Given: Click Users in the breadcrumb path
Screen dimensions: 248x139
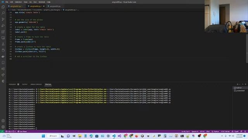Looking at the screenshot, I should click(x=14, y=10).
